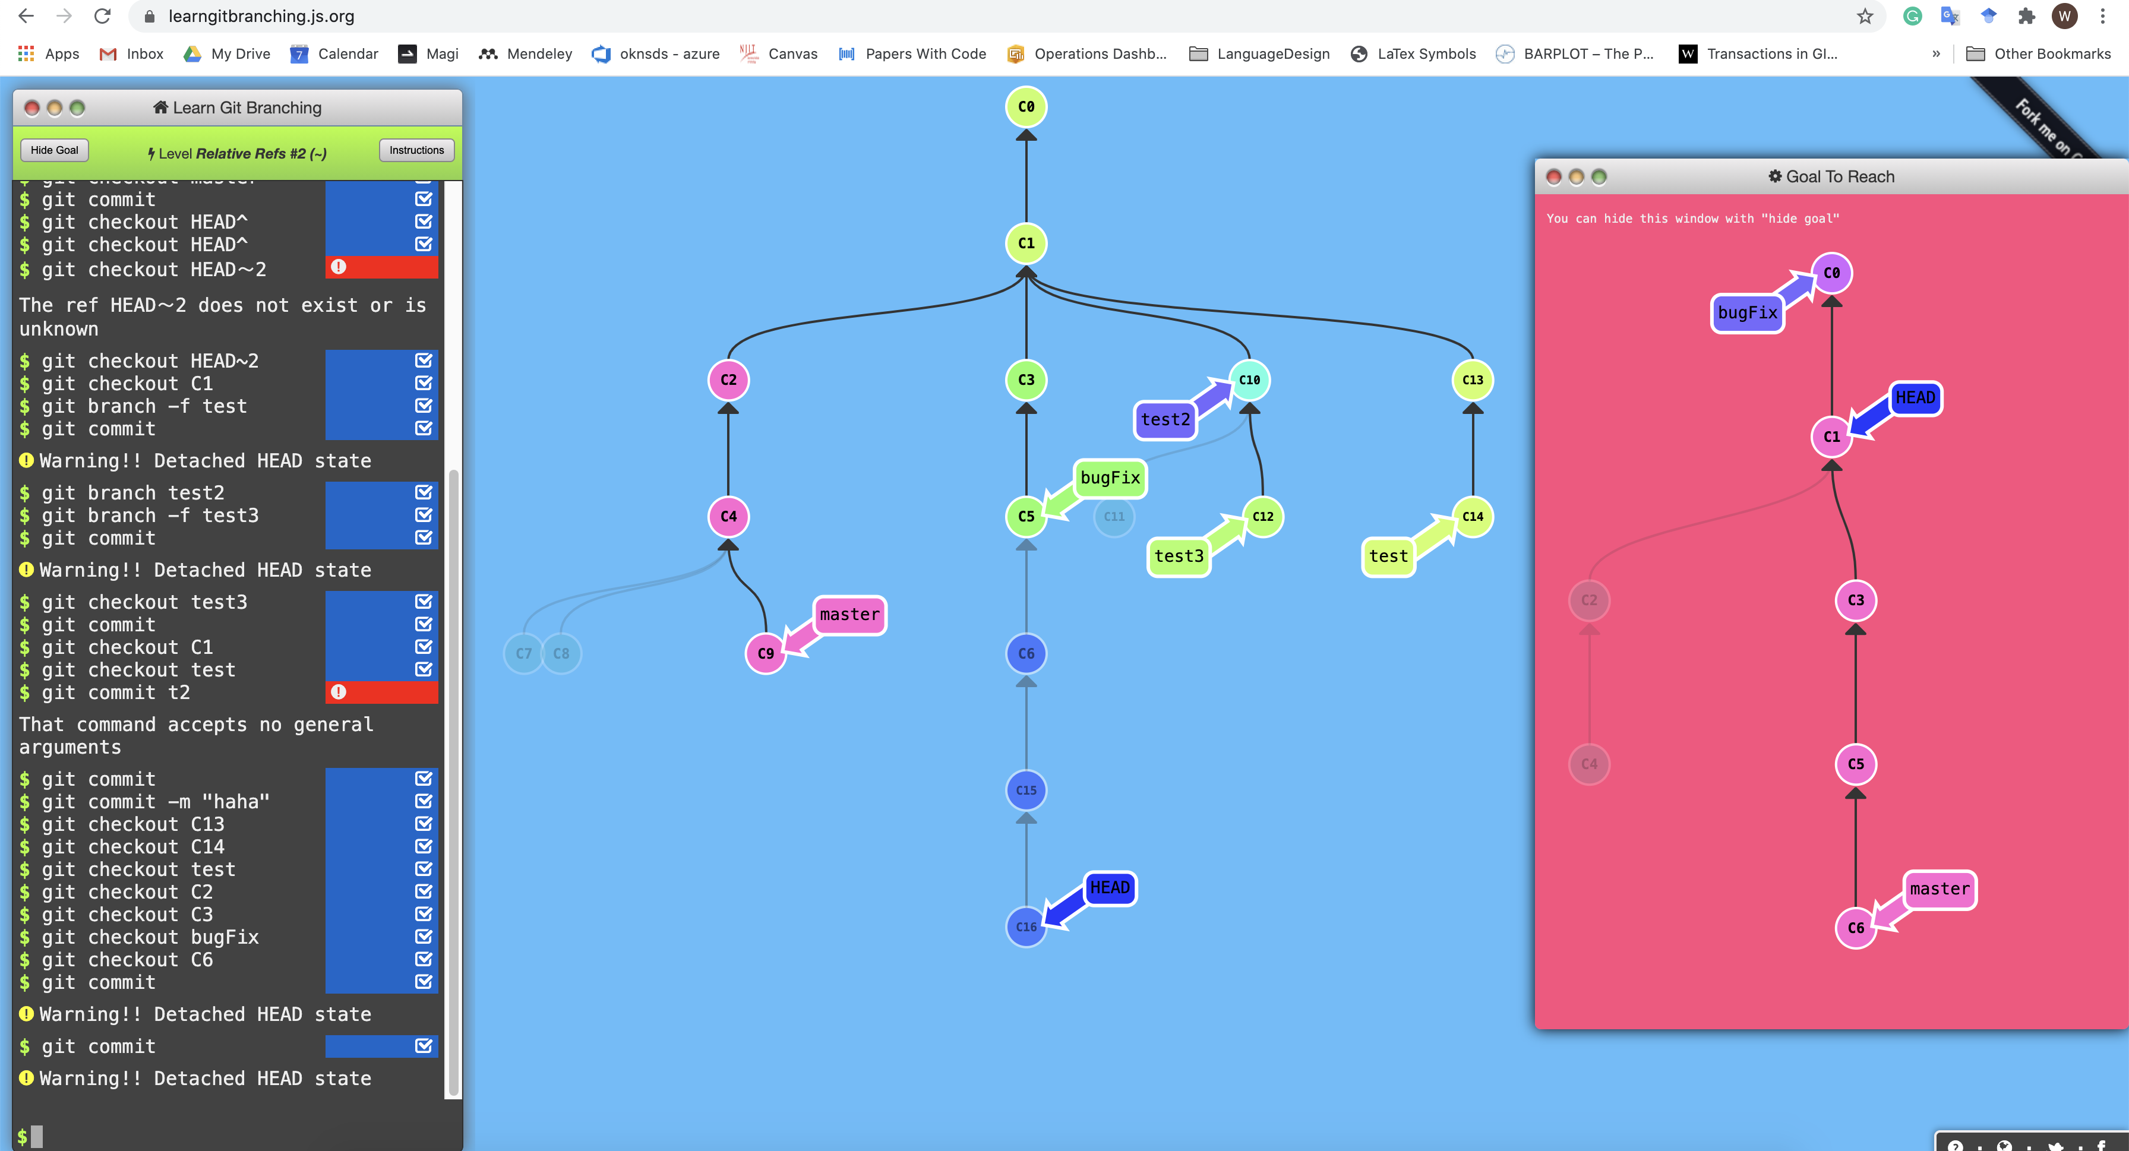
Task: Open the LanguageDesign bookmark folder
Action: pos(1259,53)
